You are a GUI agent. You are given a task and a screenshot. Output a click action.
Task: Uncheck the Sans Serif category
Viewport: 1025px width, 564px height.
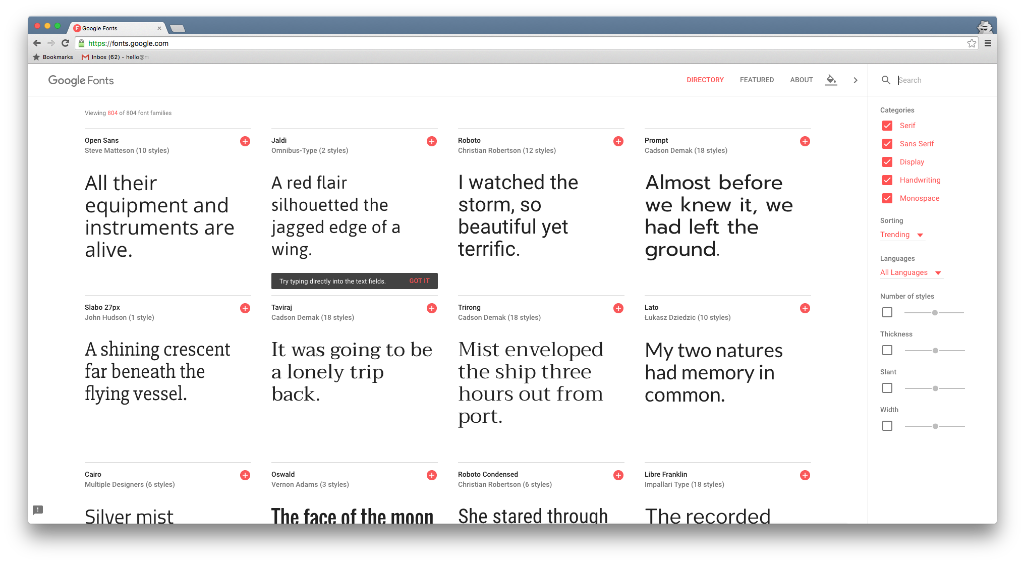887,144
